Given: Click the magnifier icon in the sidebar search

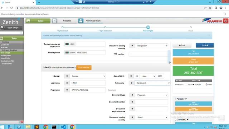Looking at the screenshot, I should click(21, 33).
